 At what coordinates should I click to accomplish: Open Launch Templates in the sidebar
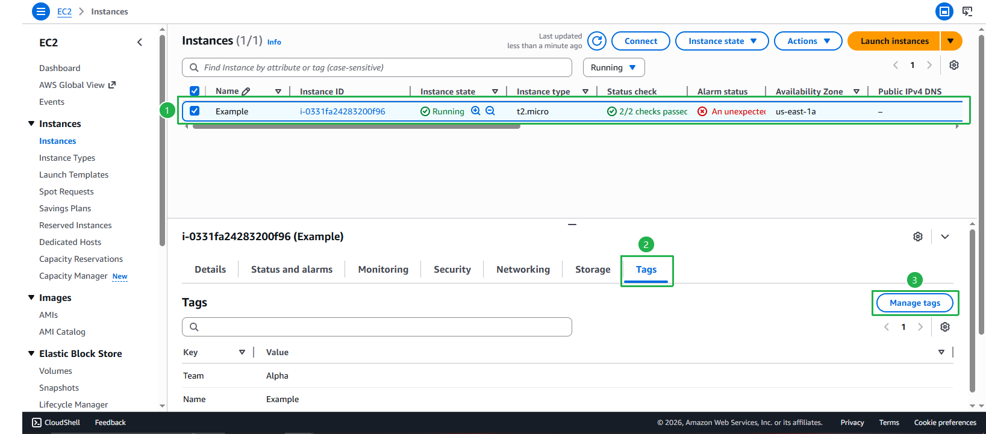[74, 175]
